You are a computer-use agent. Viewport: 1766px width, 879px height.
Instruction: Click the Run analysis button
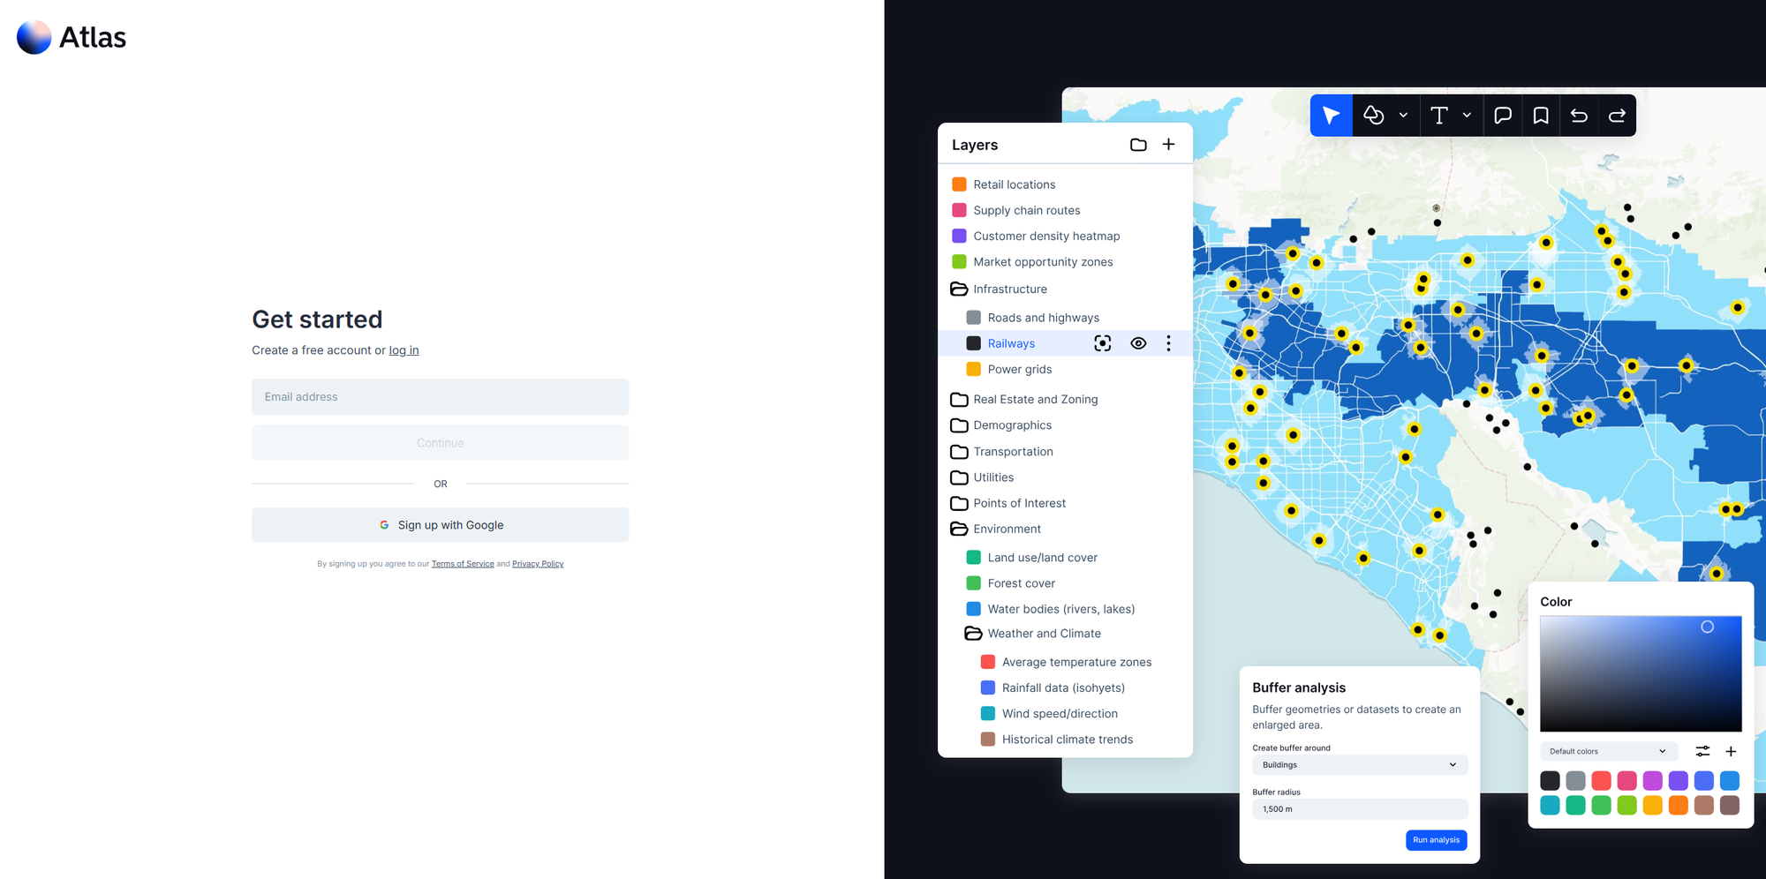pos(1436,840)
